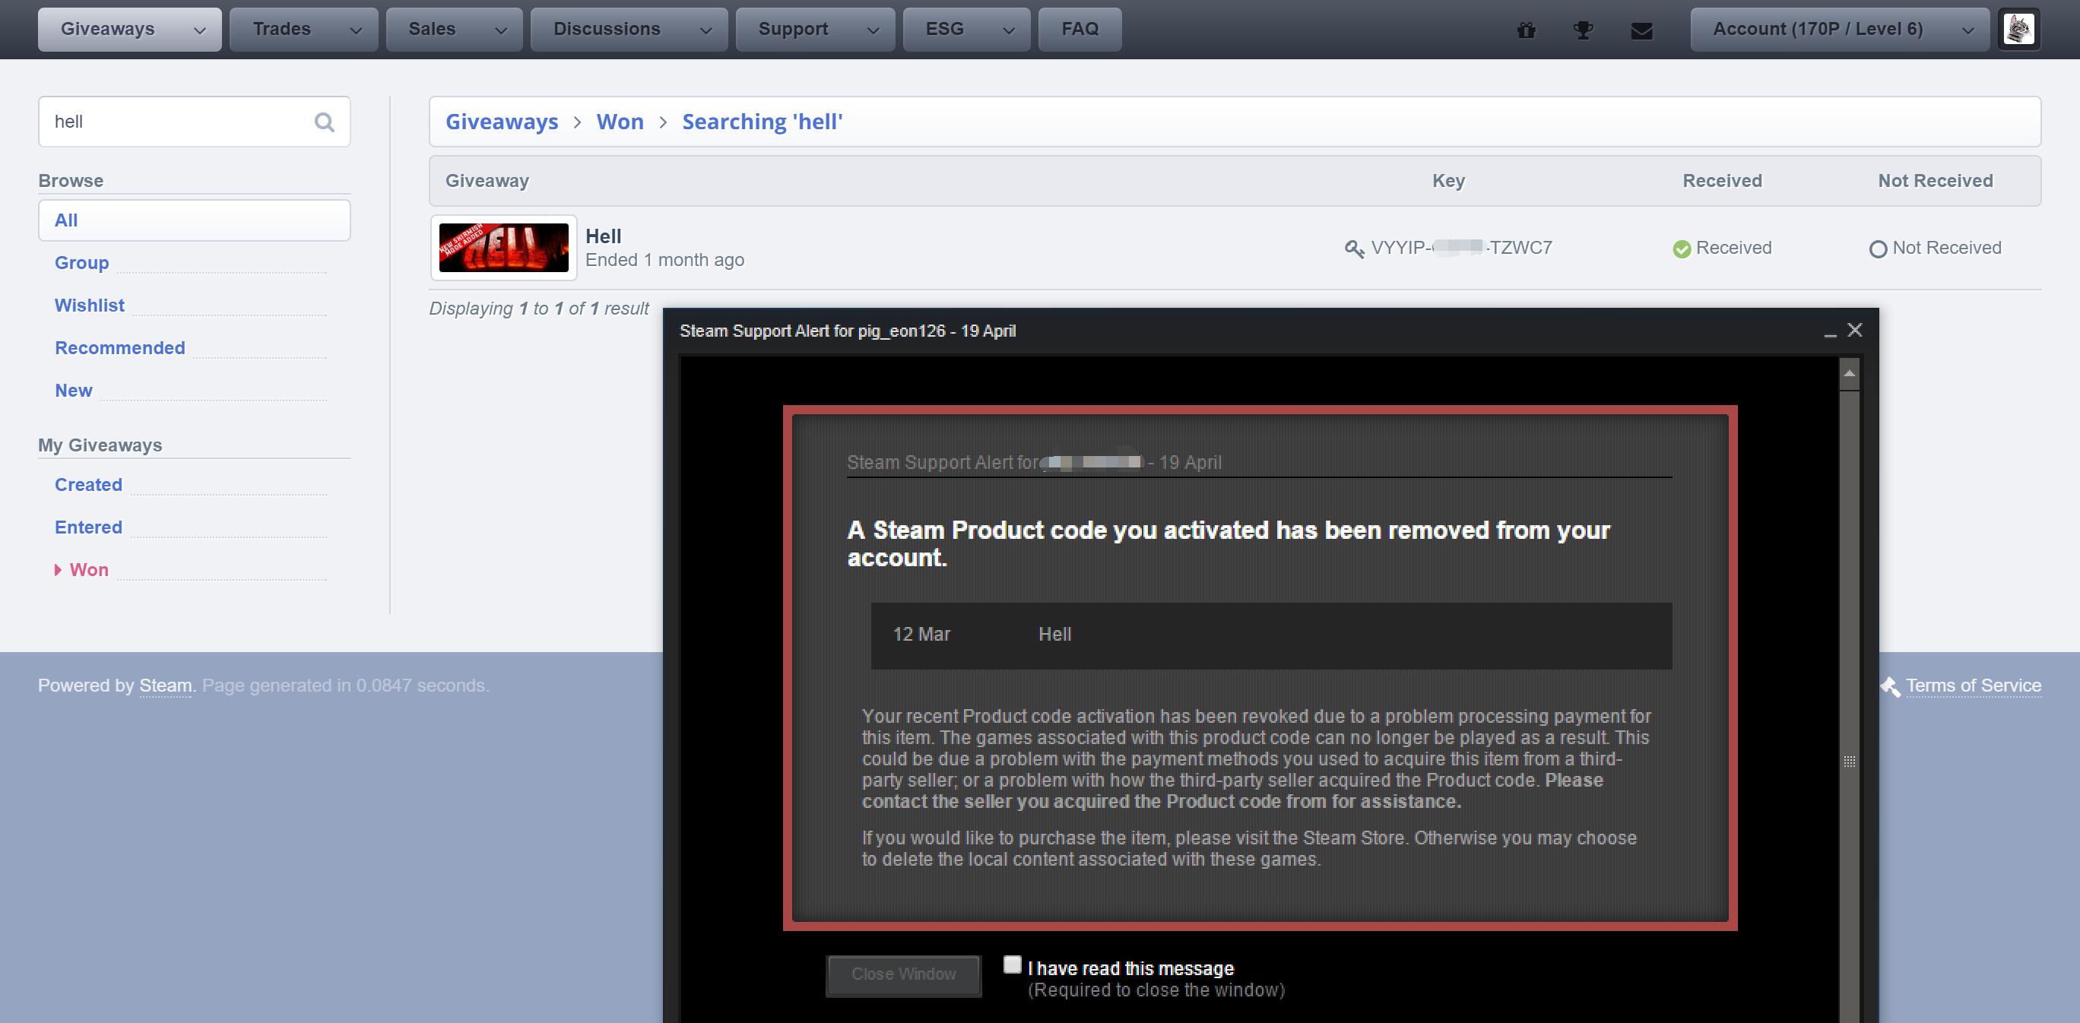Click the search magnifier icon
The image size is (2080, 1023).
(325, 122)
